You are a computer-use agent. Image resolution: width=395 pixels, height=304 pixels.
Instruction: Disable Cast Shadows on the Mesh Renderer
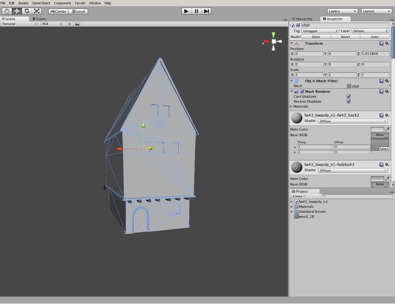point(349,96)
